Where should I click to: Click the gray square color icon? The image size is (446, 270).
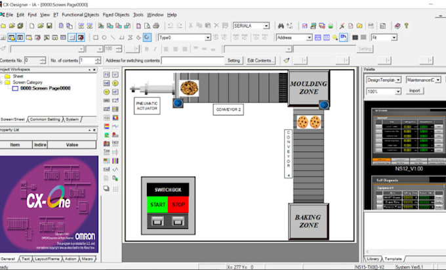(363, 37)
